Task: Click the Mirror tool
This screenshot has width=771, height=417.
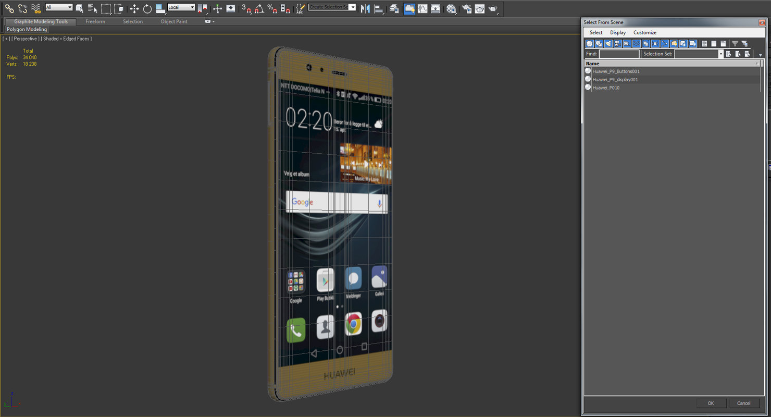Action: pos(365,8)
